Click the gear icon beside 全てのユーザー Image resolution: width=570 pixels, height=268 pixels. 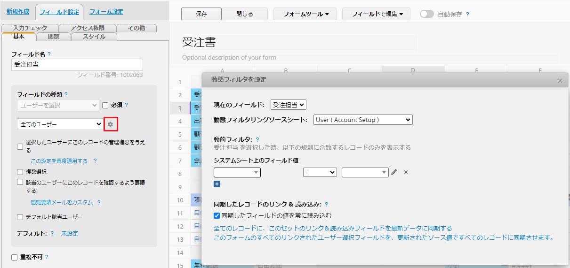click(x=110, y=124)
